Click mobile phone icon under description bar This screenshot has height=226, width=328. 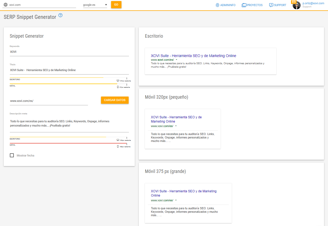(118, 146)
